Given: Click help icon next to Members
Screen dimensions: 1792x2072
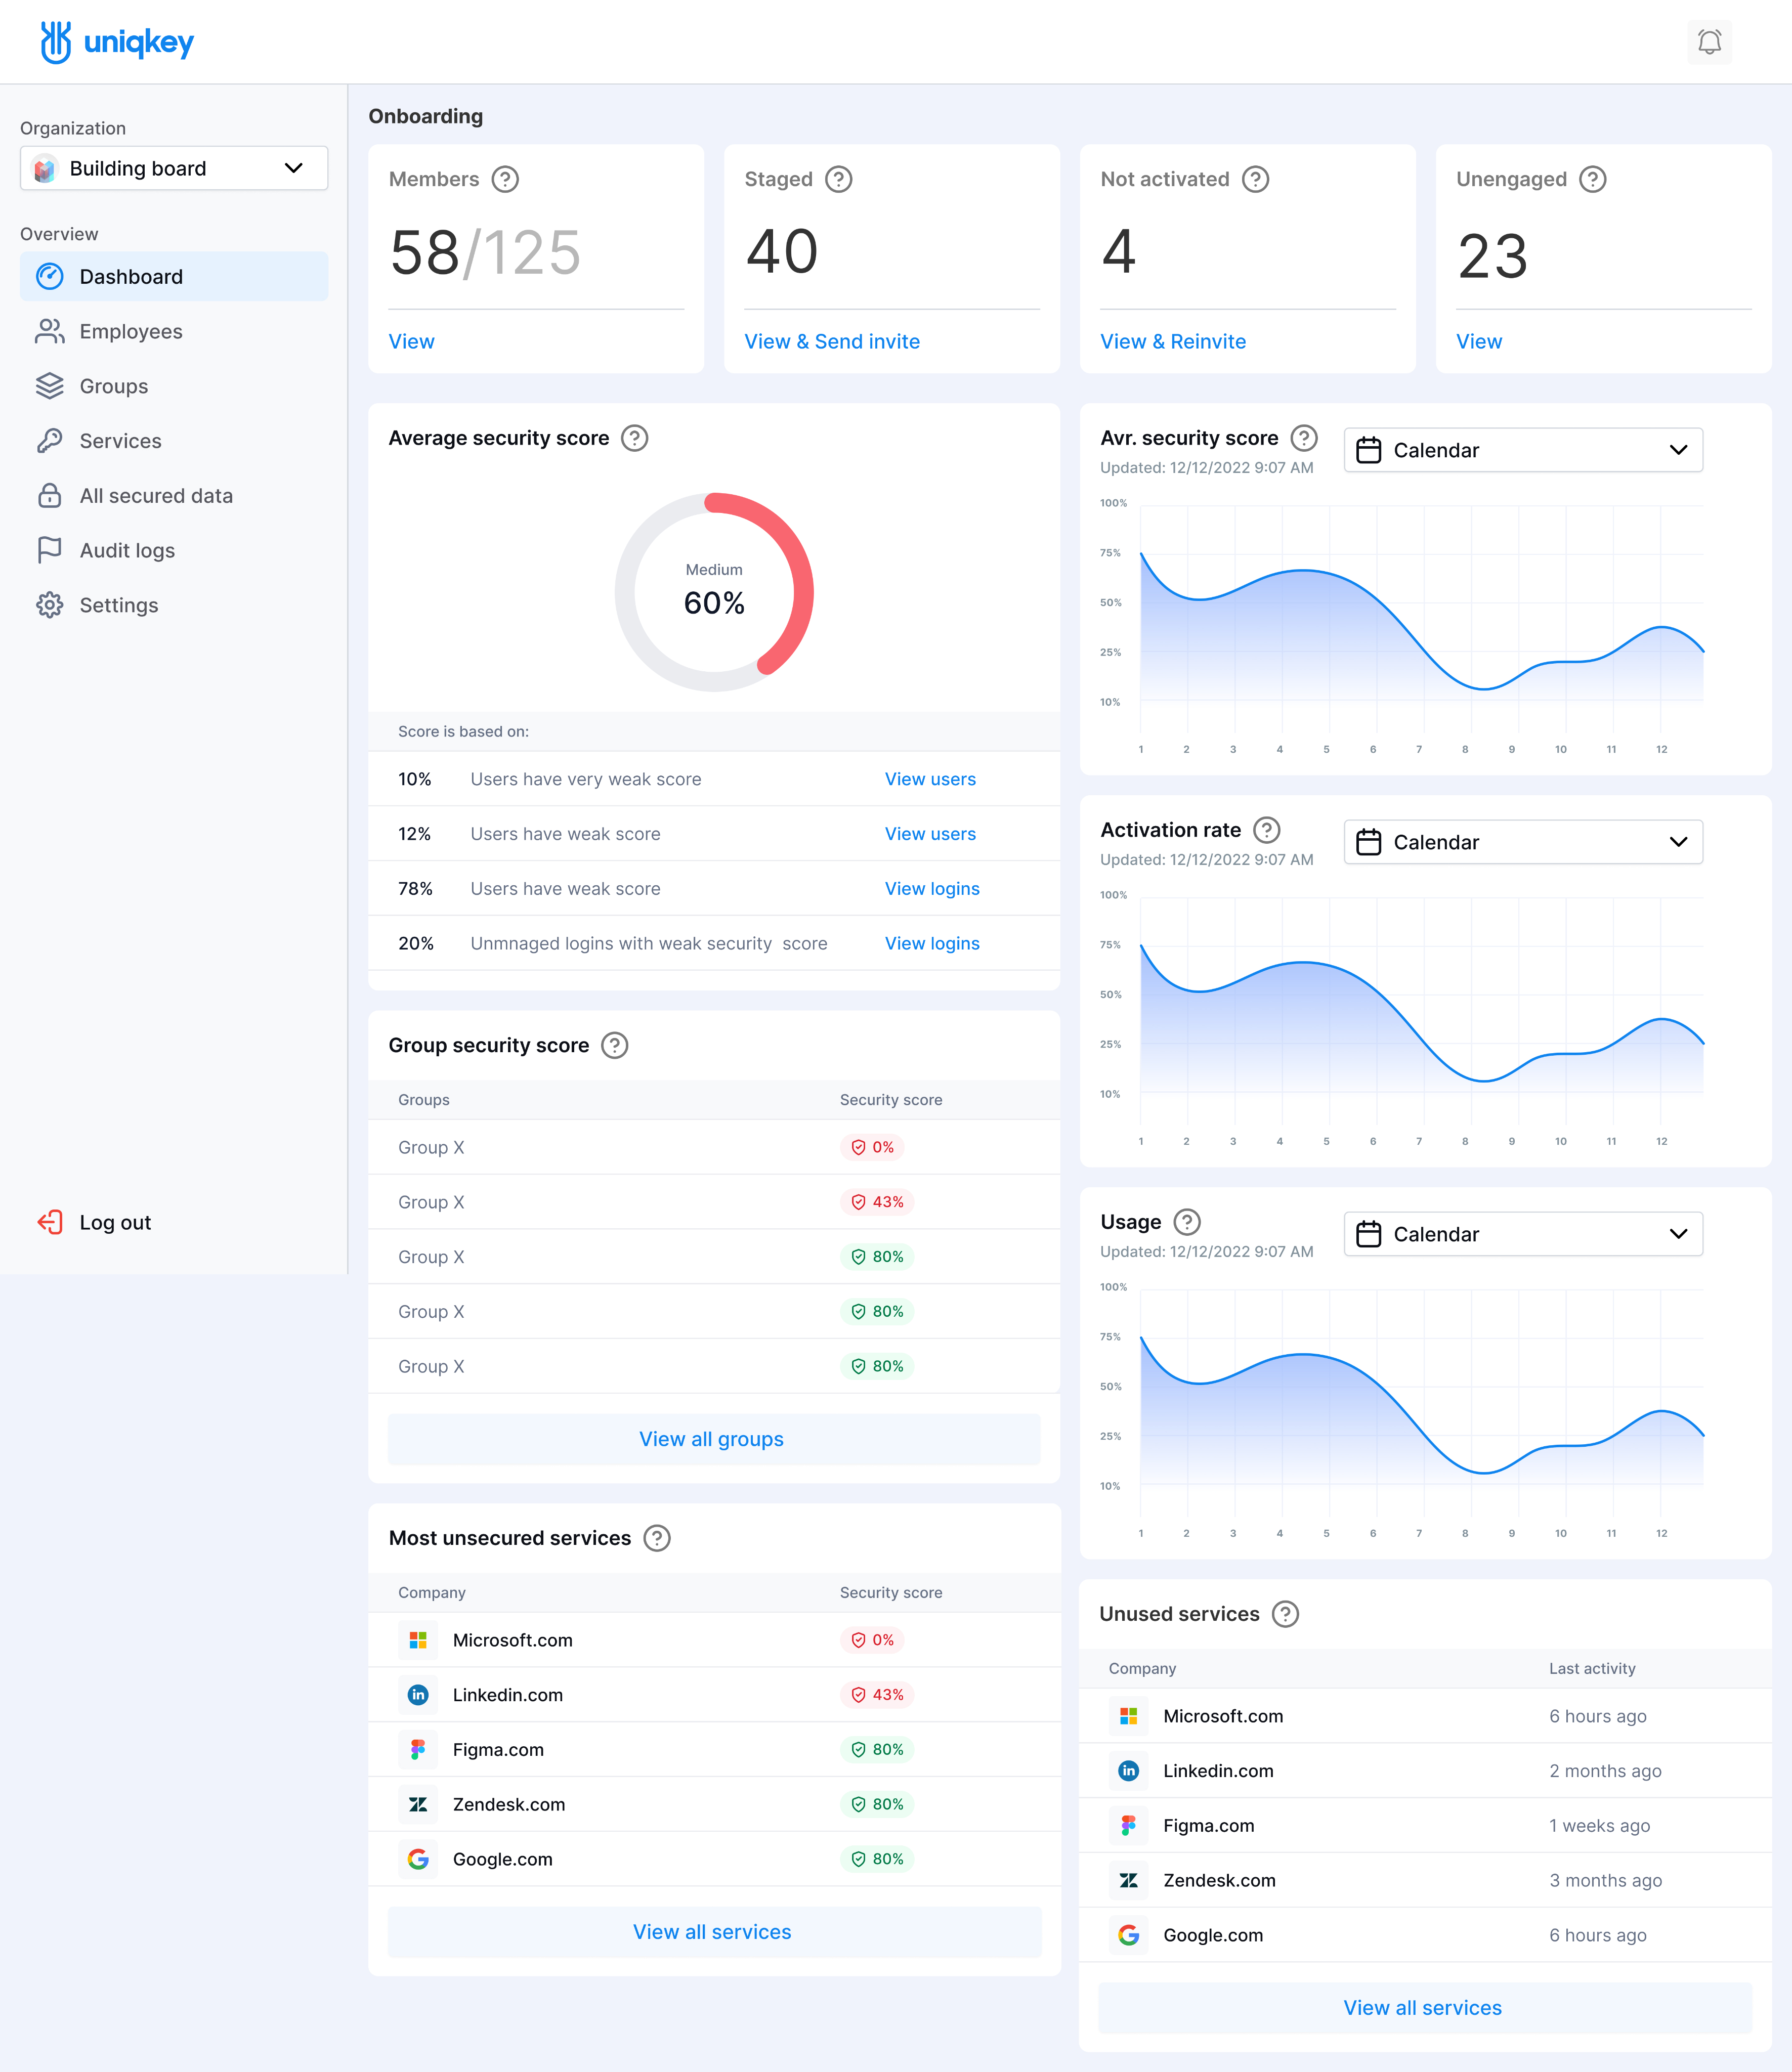Looking at the screenshot, I should tap(506, 179).
